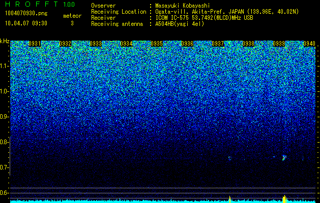
Task: Click the Receiving antenna label
Action: click(117, 24)
